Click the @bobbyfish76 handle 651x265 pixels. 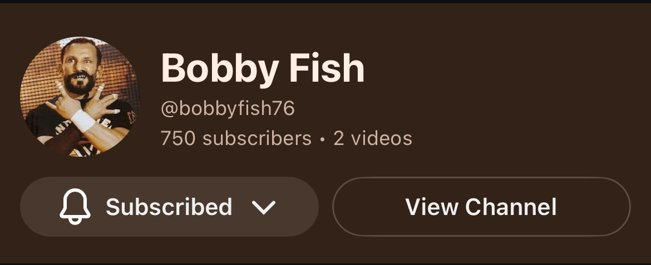[x=228, y=109]
